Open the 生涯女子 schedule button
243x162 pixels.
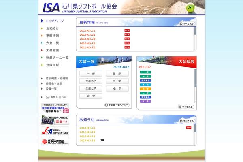(x=91, y=89)
